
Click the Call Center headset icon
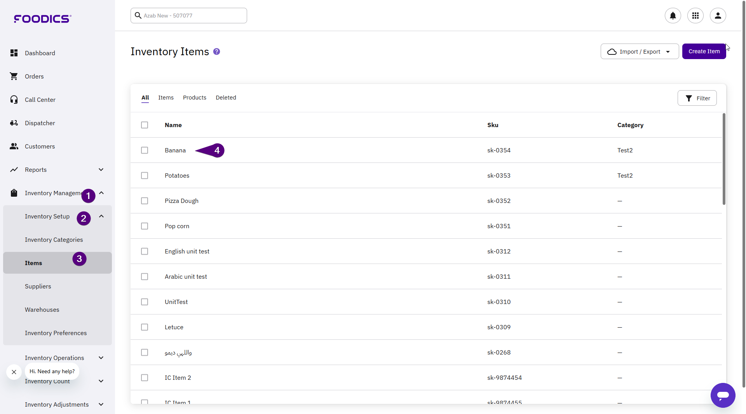14,100
